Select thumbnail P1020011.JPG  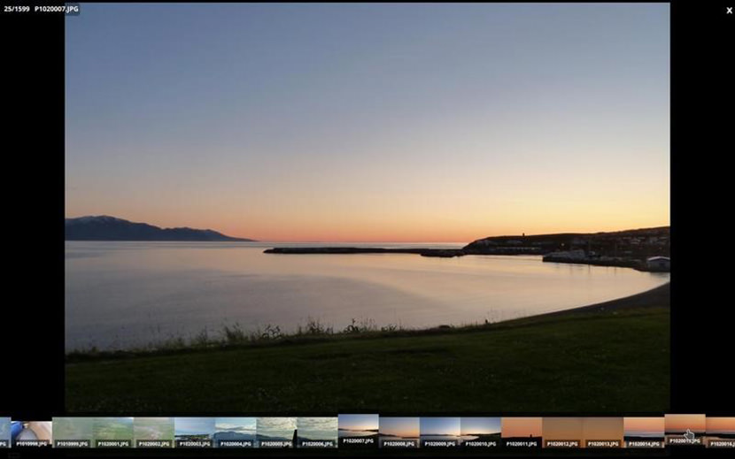pyautogui.click(x=522, y=432)
